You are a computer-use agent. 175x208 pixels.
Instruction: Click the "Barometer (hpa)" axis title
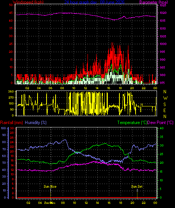(x=154, y=2)
